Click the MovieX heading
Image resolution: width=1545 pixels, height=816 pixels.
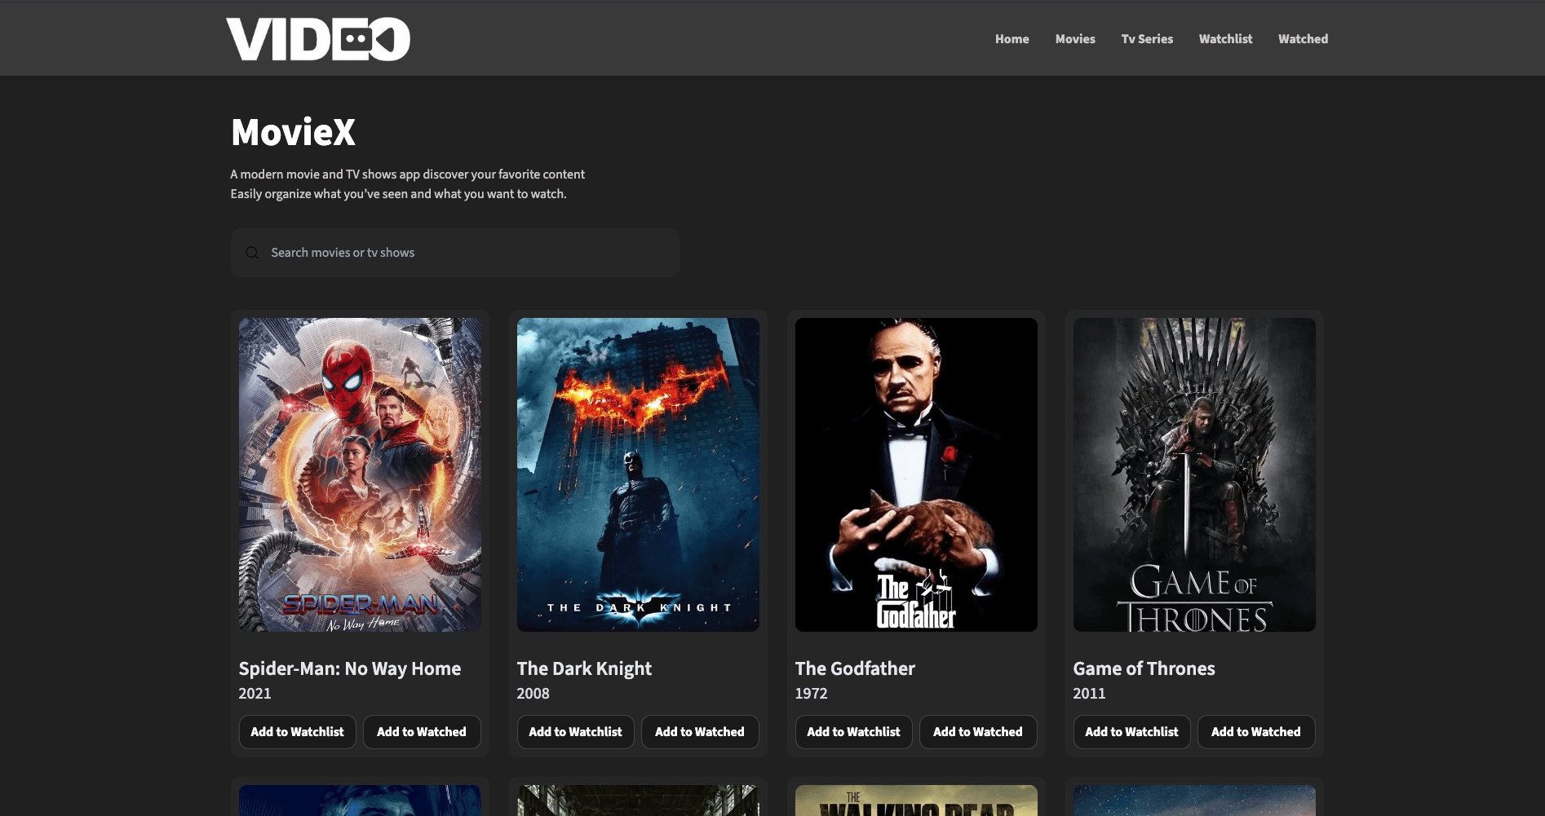point(293,132)
